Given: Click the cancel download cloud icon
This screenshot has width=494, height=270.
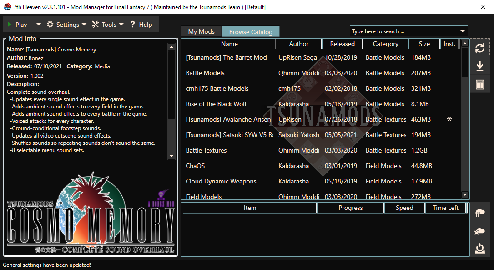Looking at the screenshot, I should coord(480,231).
